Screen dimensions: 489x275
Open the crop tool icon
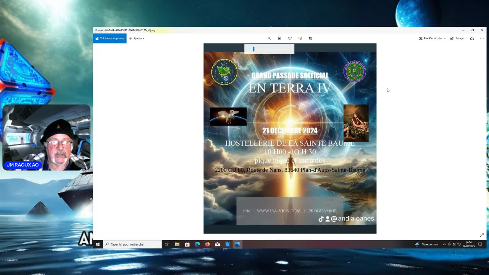310,38
